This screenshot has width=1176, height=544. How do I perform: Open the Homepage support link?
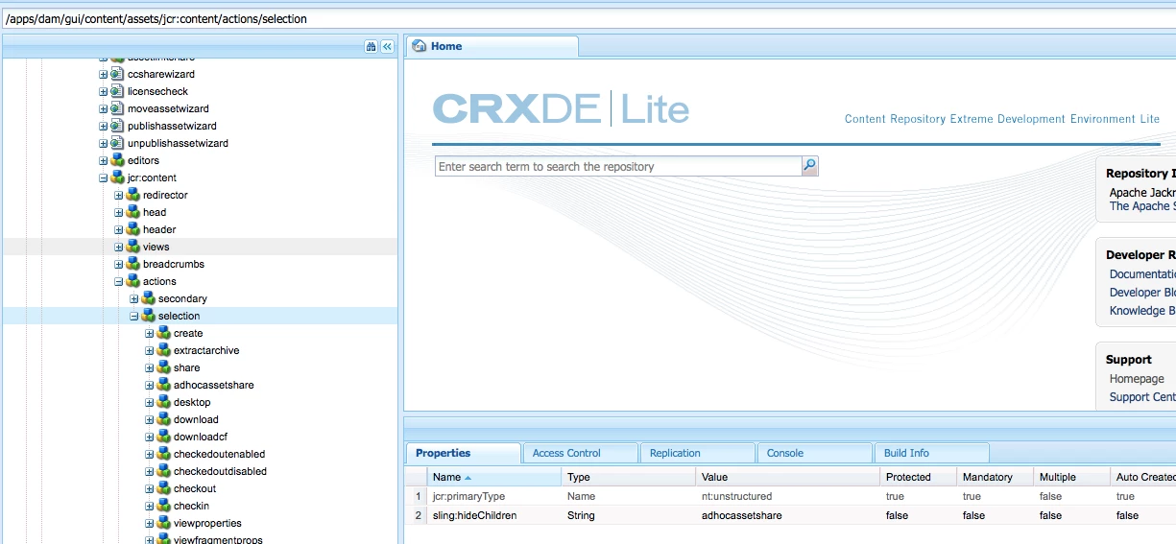click(x=1137, y=379)
